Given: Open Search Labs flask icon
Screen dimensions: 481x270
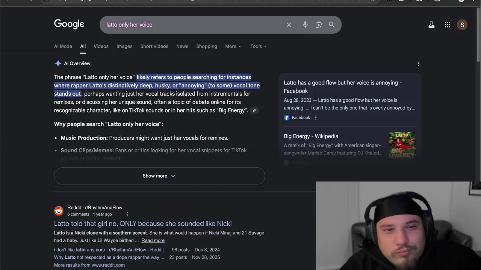Looking at the screenshot, I should pos(431,25).
